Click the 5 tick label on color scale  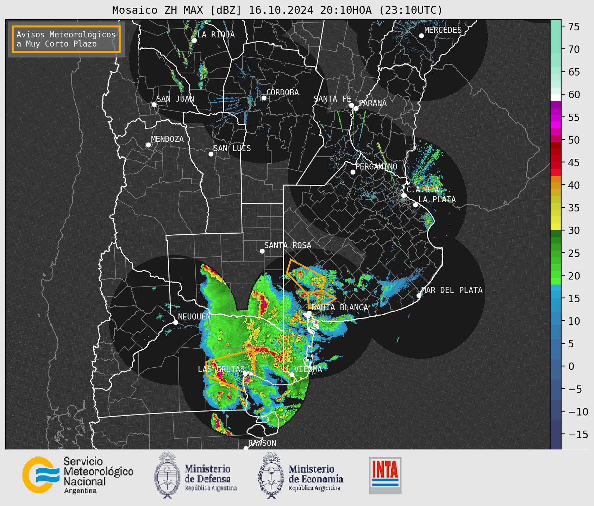tap(571, 344)
